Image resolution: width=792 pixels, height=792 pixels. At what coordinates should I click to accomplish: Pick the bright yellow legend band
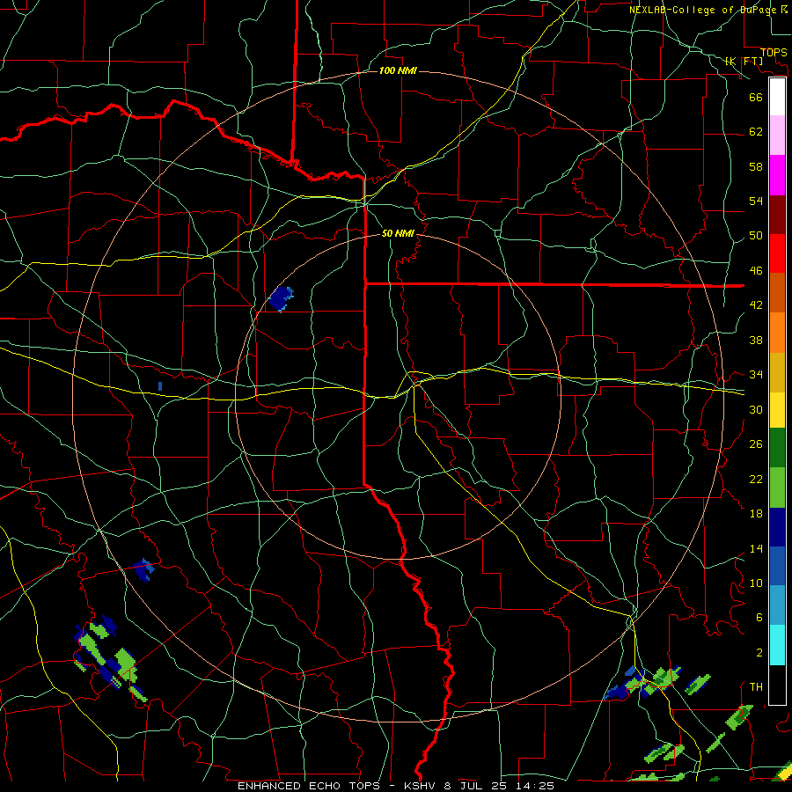point(777,410)
